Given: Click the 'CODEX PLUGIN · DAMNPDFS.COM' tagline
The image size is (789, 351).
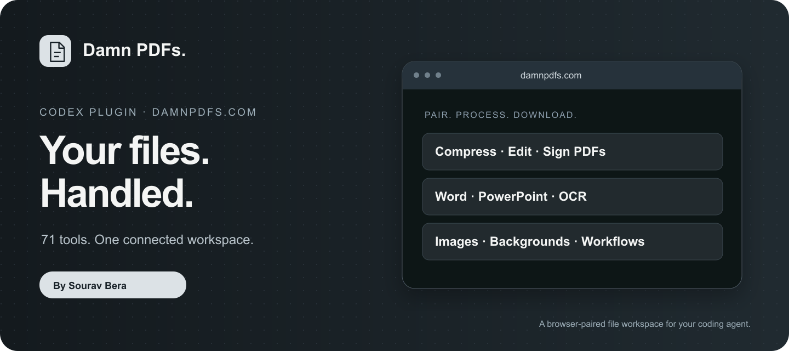Looking at the screenshot, I should (148, 112).
